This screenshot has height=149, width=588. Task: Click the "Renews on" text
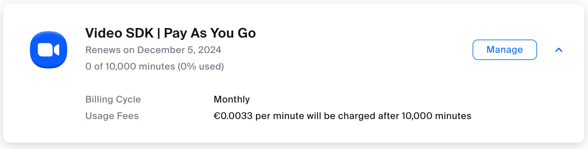pyautogui.click(x=110, y=50)
